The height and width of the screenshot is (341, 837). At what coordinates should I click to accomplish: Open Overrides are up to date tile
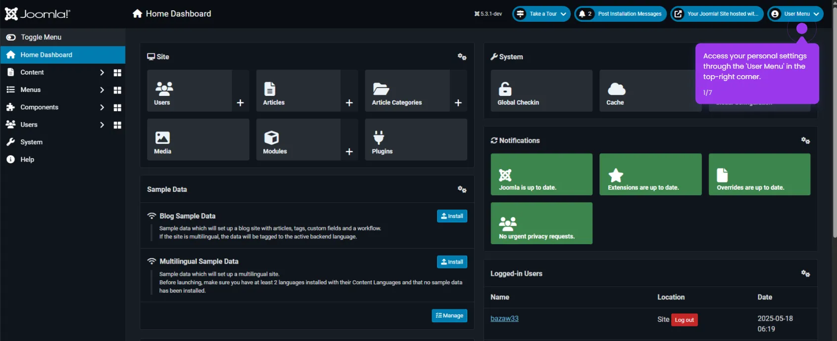point(759,174)
